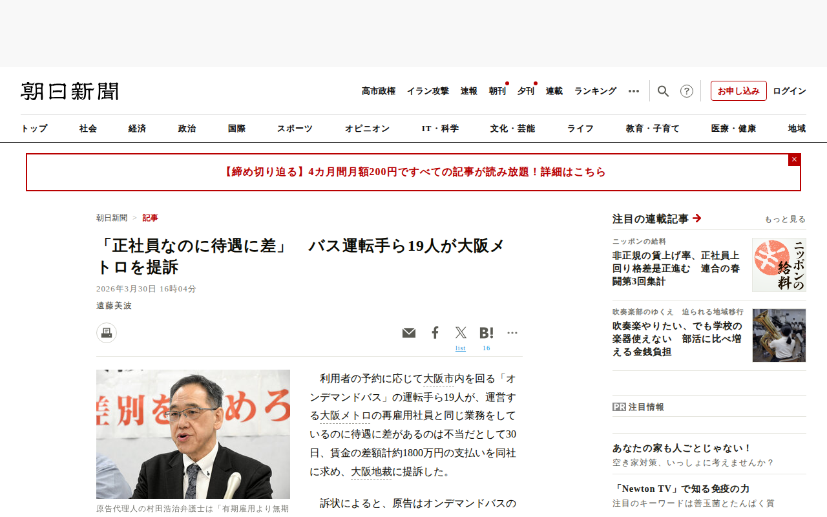Share article on Facebook
This screenshot has height=517, width=827.
435,333
